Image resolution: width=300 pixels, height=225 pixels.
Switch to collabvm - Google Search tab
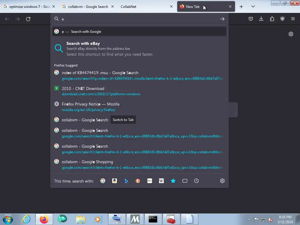click(x=88, y=6)
